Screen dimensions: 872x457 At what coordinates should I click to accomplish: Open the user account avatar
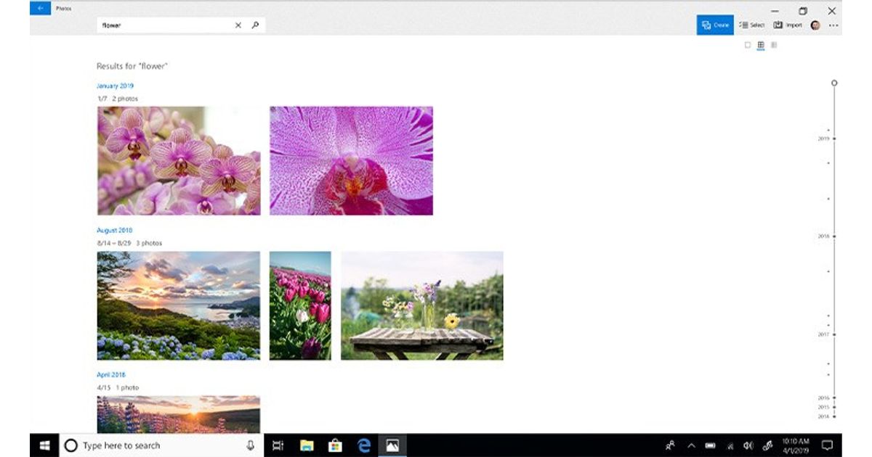[815, 25]
